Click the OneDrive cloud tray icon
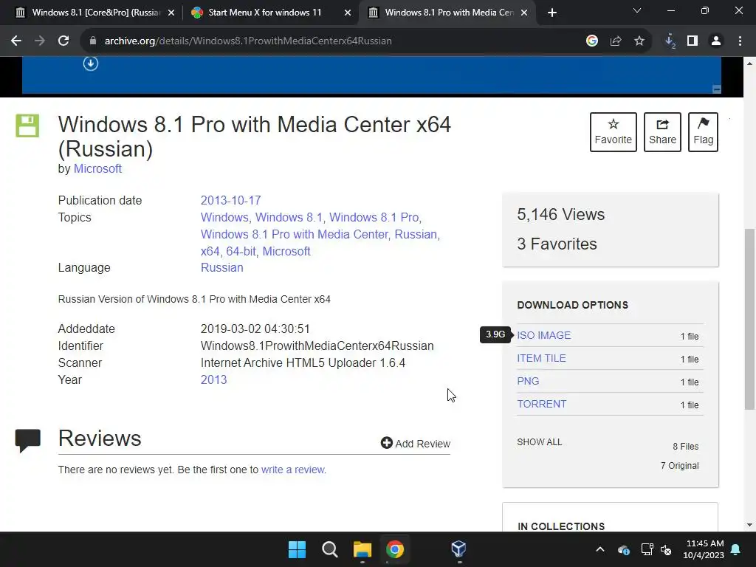This screenshot has width=756, height=567. coord(623,549)
